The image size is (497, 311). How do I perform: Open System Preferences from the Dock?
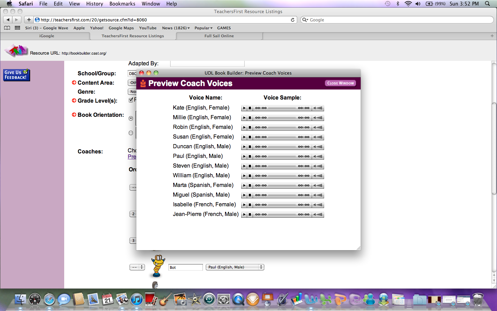(x=224, y=299)
